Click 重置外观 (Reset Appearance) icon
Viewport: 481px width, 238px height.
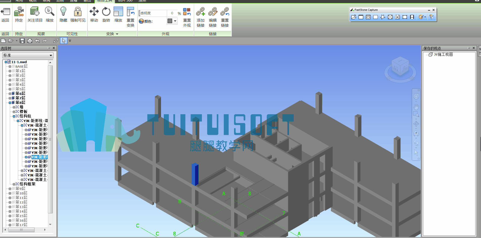click(x=187, y=12)
